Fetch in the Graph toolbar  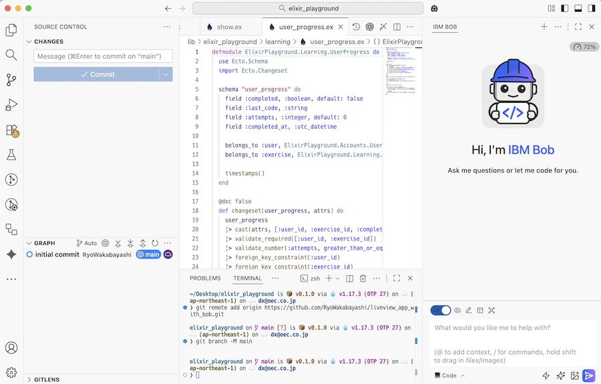click(118, 243)
